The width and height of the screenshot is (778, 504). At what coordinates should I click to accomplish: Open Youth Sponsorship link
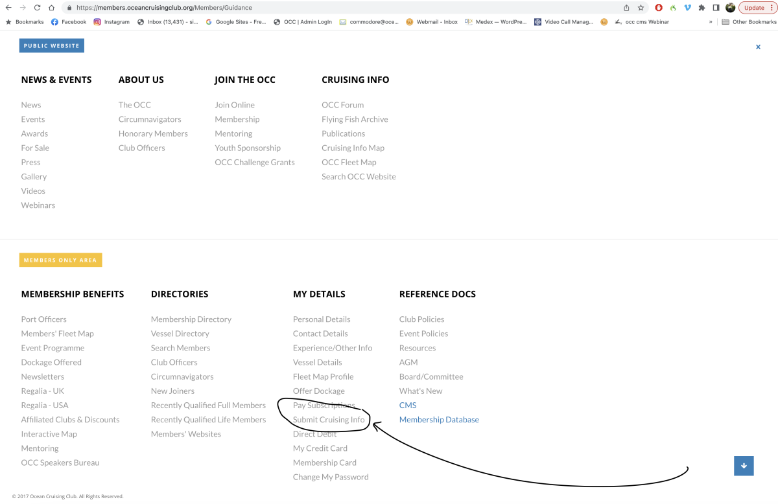[x=248, y=148]
